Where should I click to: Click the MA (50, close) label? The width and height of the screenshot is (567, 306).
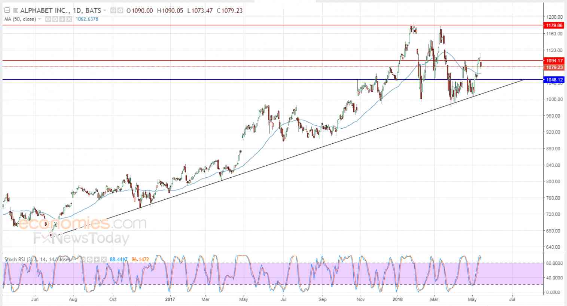[x=20, y=19]
